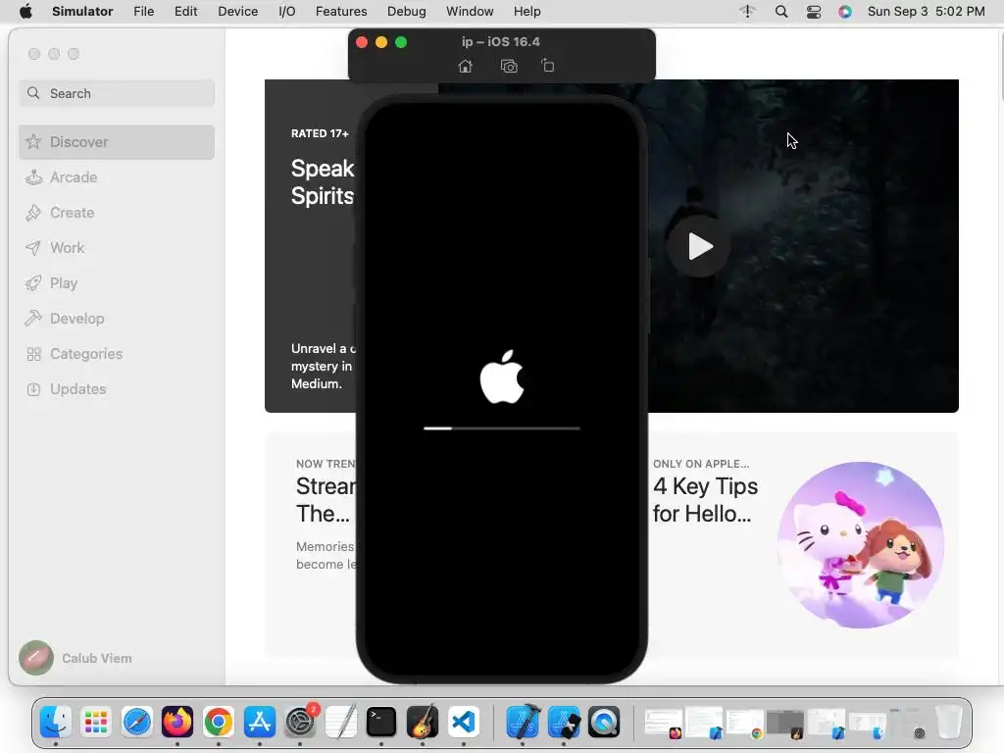Take a screenshot with Simulator camera icon
The width and height of the screenshot is (1004, 753).
[509, 66]
